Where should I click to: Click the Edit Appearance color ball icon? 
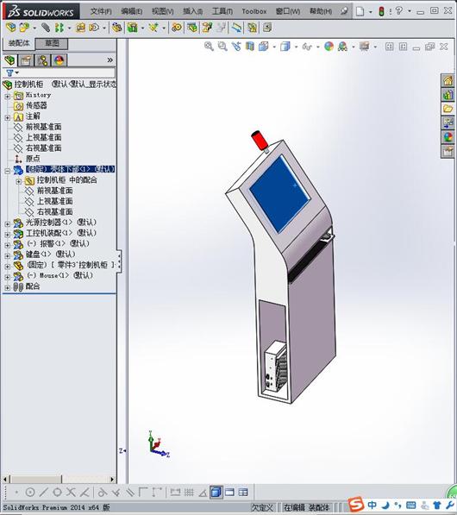329,47
